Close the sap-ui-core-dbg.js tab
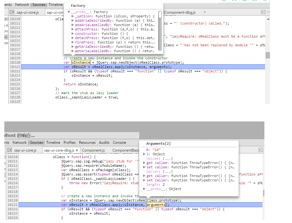292x223 pixels. pyautogui.click(x=77, y=150)
